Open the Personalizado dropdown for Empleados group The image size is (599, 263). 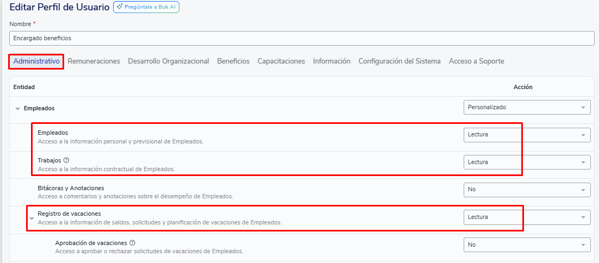[526, 107]
